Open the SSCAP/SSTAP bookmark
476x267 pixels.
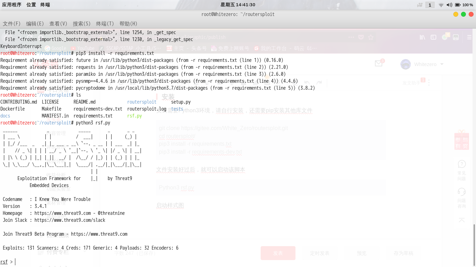(131, 48)
